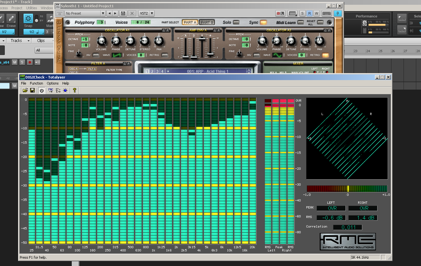This screenshot has height=266, width=421.
Task: Select PART B in Sylenth1
Action: coord(207,22)
